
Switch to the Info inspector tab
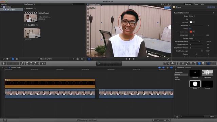[202, 4]
